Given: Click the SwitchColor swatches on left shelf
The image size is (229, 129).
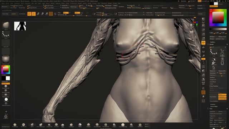Looking at the screenshot, I should (x=6, y=78).
